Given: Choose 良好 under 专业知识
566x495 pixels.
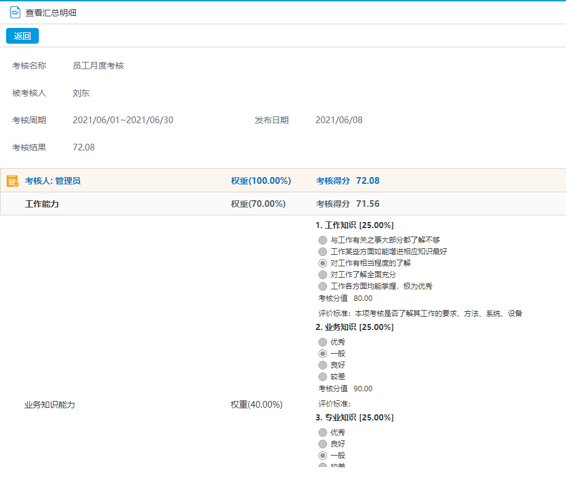Looking at the screenshot, I should coord(323,444).
